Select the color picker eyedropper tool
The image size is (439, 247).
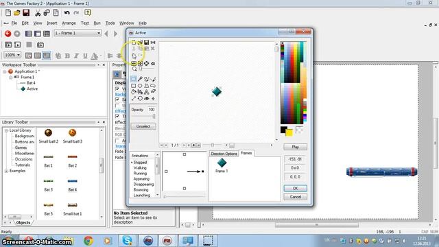point(140,79)
